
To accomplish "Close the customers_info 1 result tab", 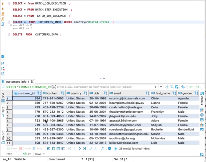I will coord(32,82).
